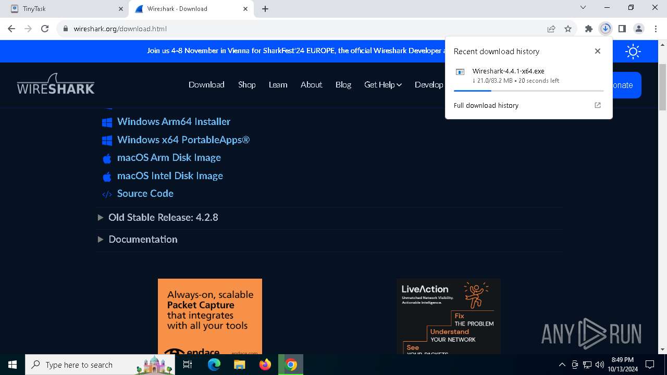Open the Shop menu item
The image size is (667, 375).
pos(246,84)
